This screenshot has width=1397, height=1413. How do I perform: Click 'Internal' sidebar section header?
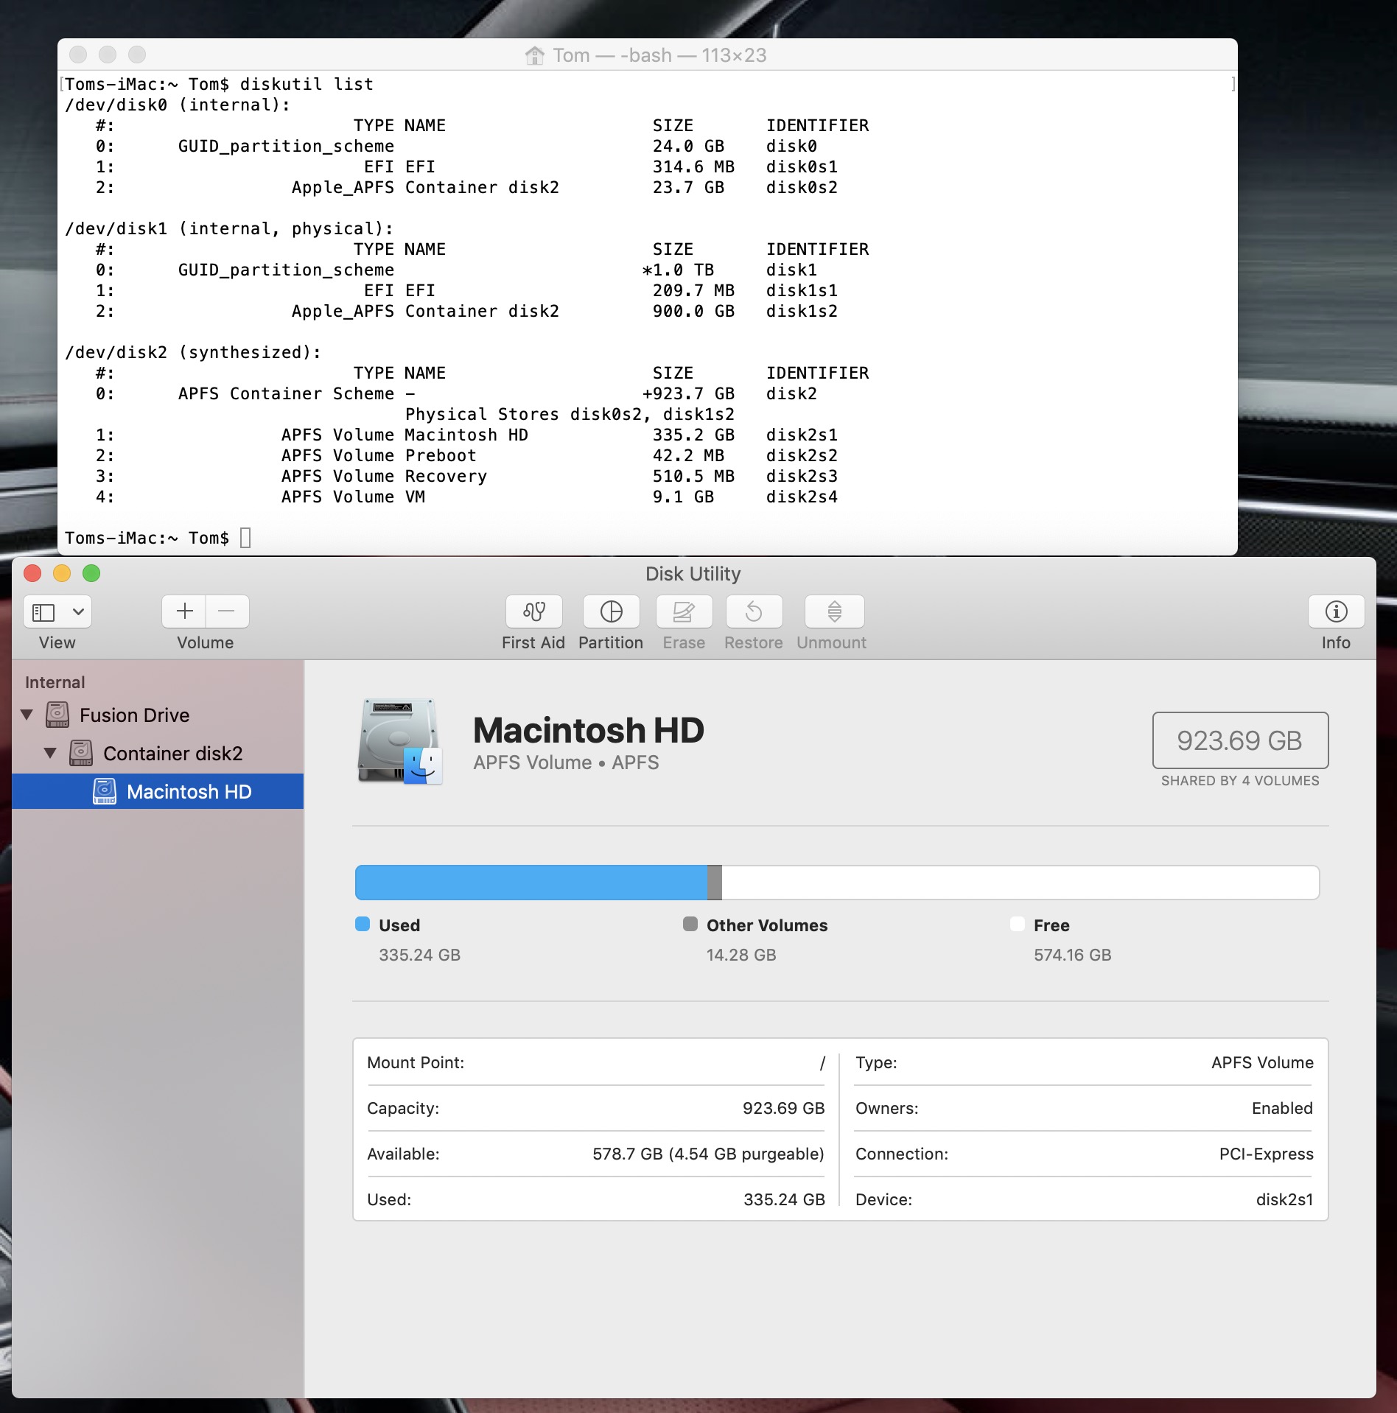click(x=55, y=682)
